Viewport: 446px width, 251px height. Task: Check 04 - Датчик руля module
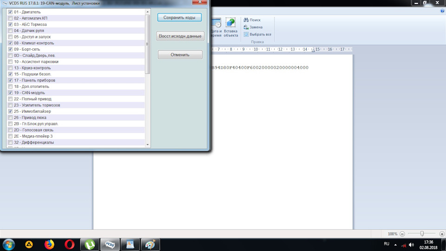click(x=10, y=31)
